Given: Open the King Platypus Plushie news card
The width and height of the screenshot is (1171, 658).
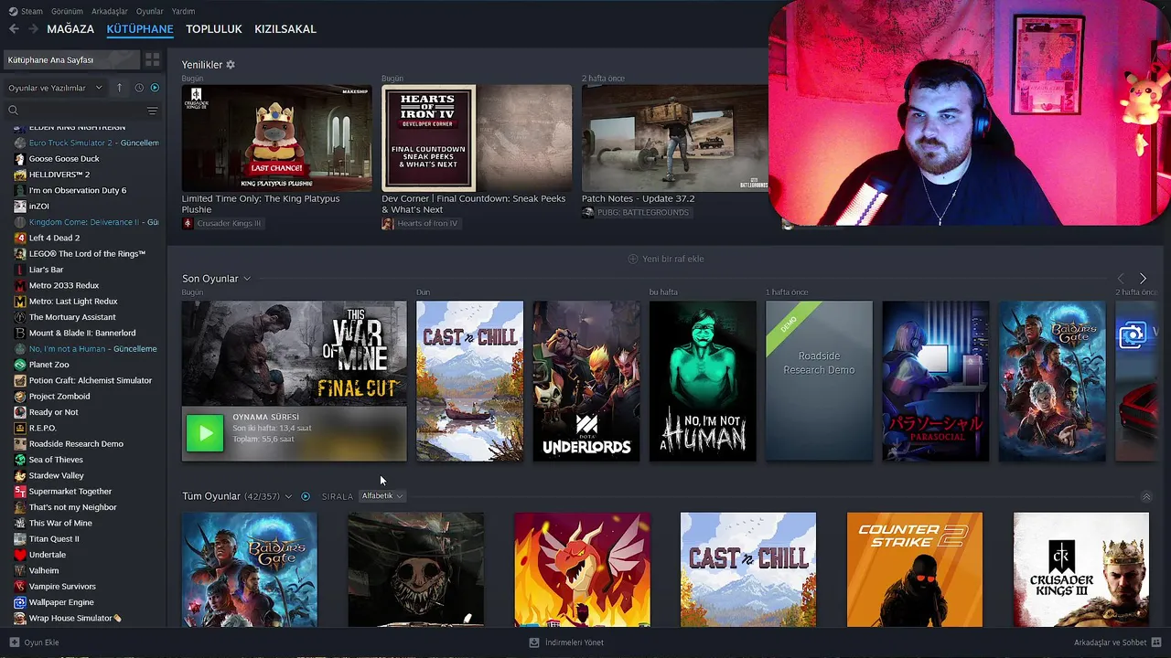Looking at the screenshot, I should (x=276, y=137).
